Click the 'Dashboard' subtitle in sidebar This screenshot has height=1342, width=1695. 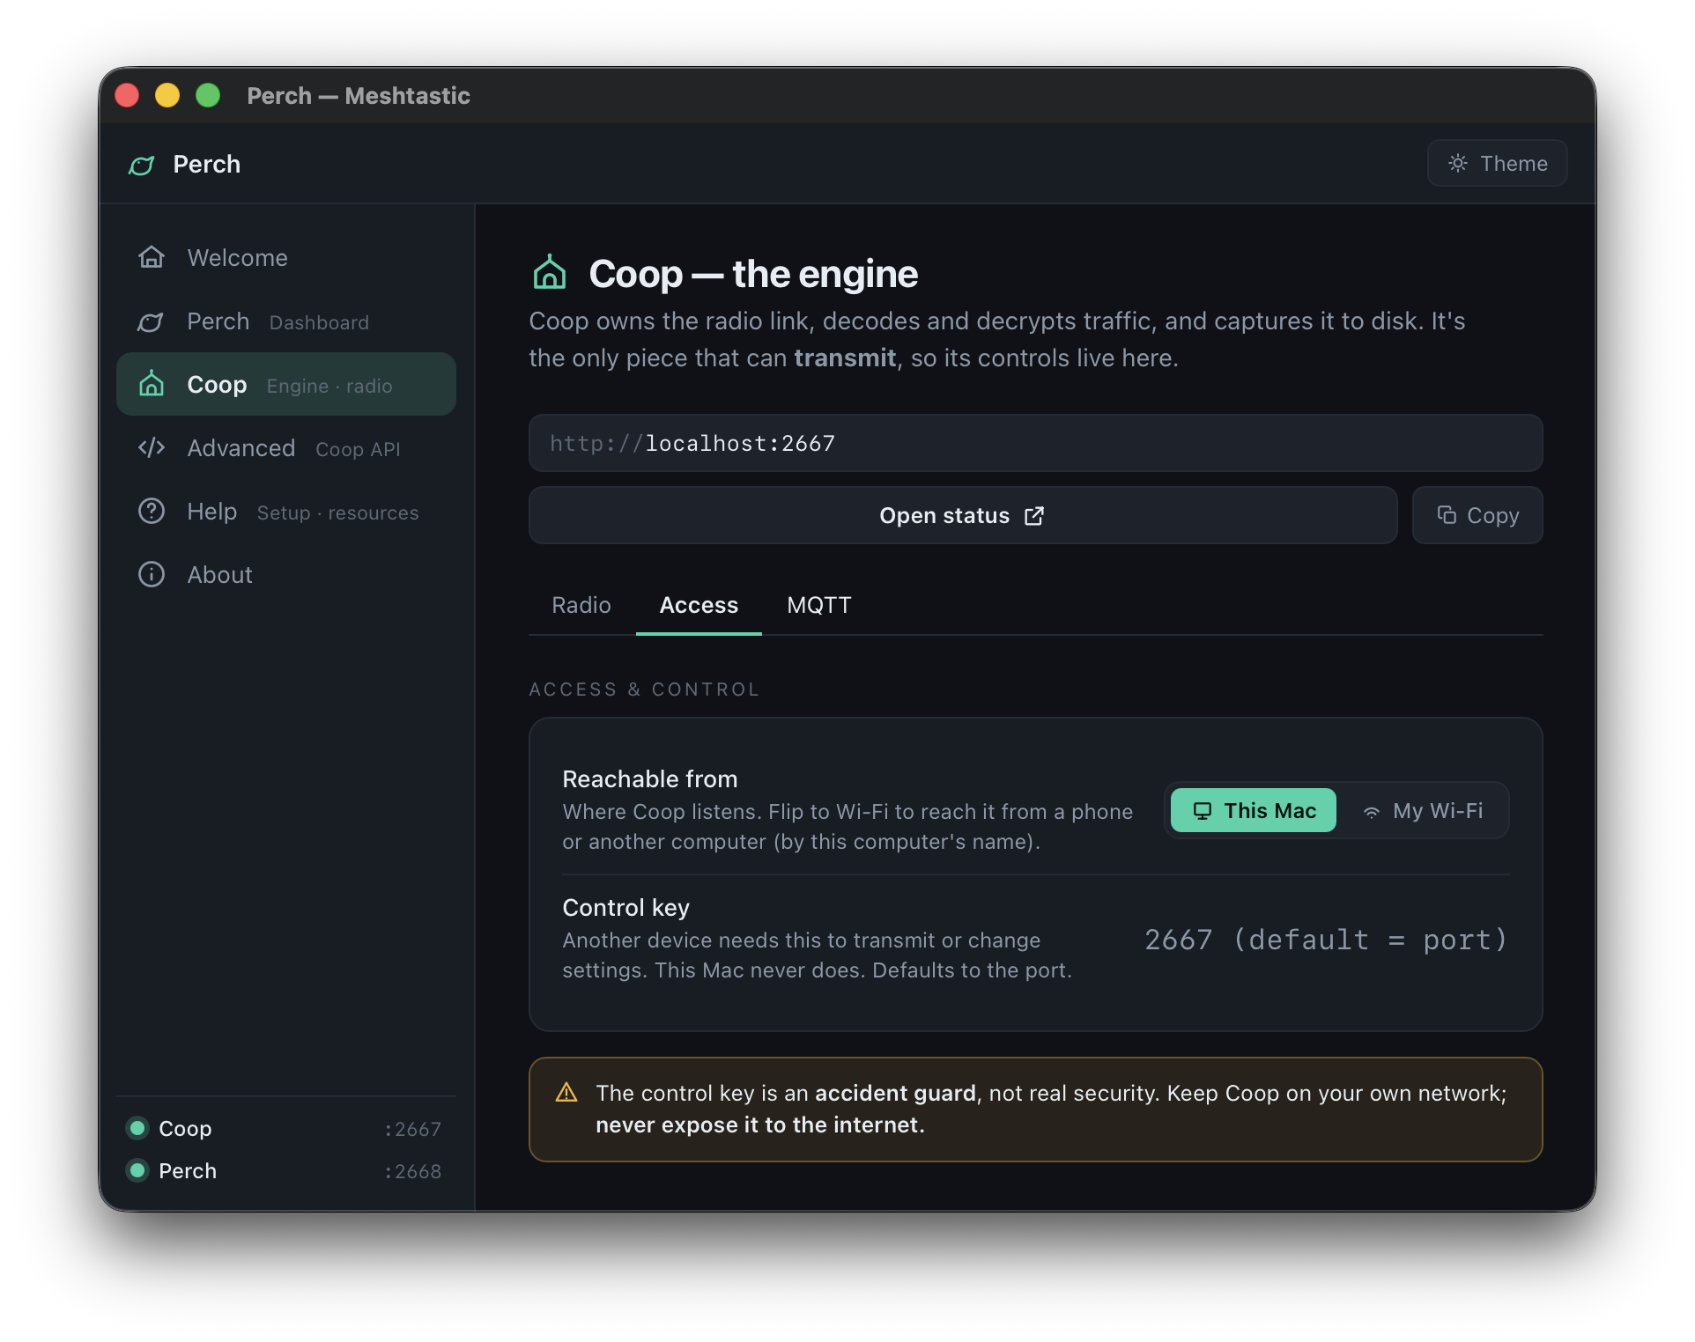click(x=319, y=322)
